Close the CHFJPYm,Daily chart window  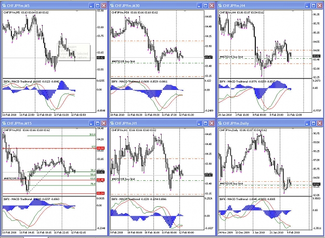[320, 123]
